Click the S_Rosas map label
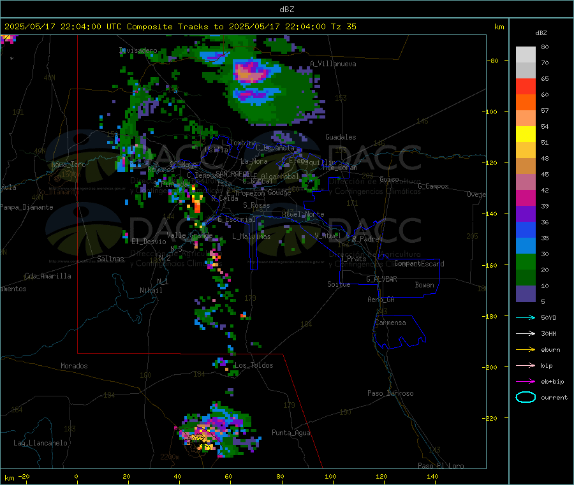Image resolution: width=574 pixels, height=485 pixels. point(256,206)
